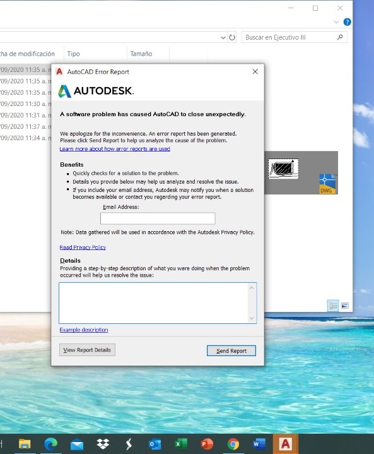
Task: Open 'Learn more about how error reports are used'
Action: (115, 149)
